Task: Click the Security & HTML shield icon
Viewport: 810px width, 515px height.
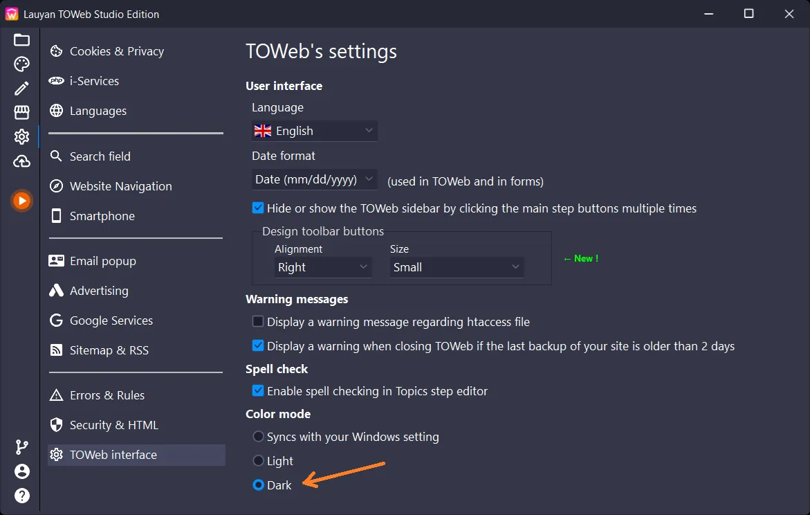Action: (x=56, y=424)
